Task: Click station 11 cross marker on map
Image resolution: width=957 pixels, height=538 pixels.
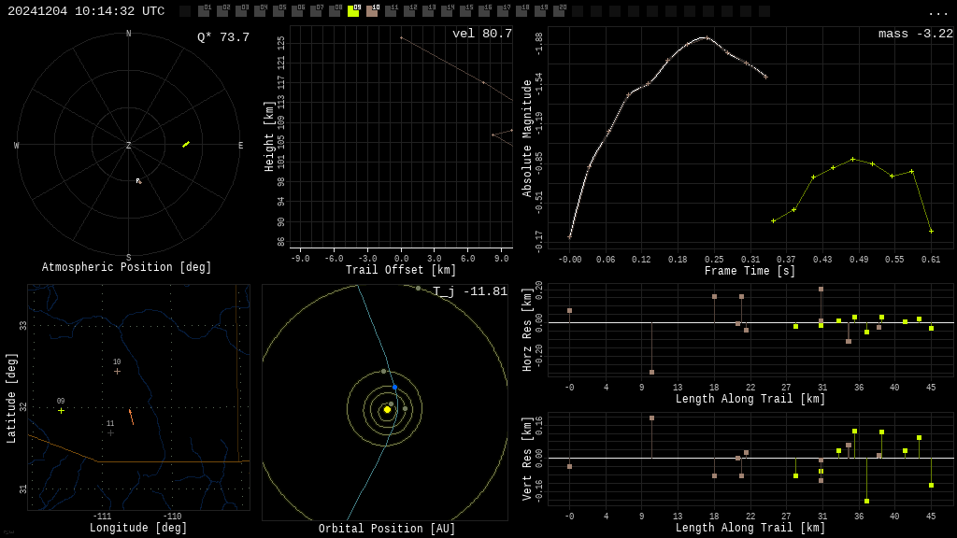Action: [110, 432]
